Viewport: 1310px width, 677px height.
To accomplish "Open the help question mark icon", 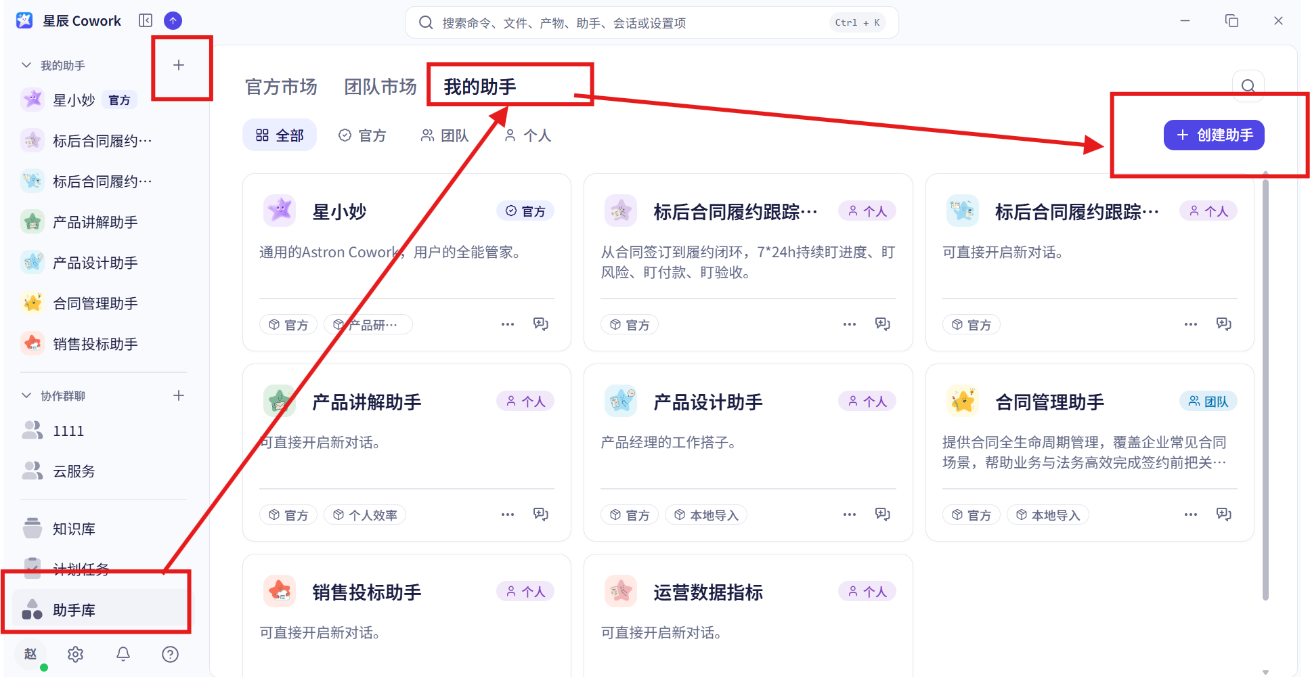I will point(171,654).
